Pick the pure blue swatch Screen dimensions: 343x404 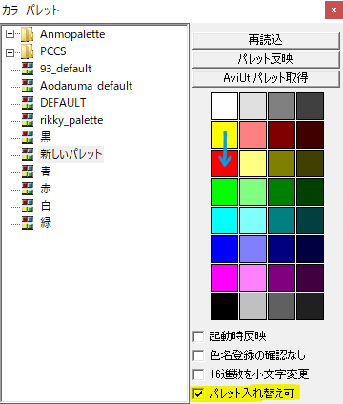(224, 249)
